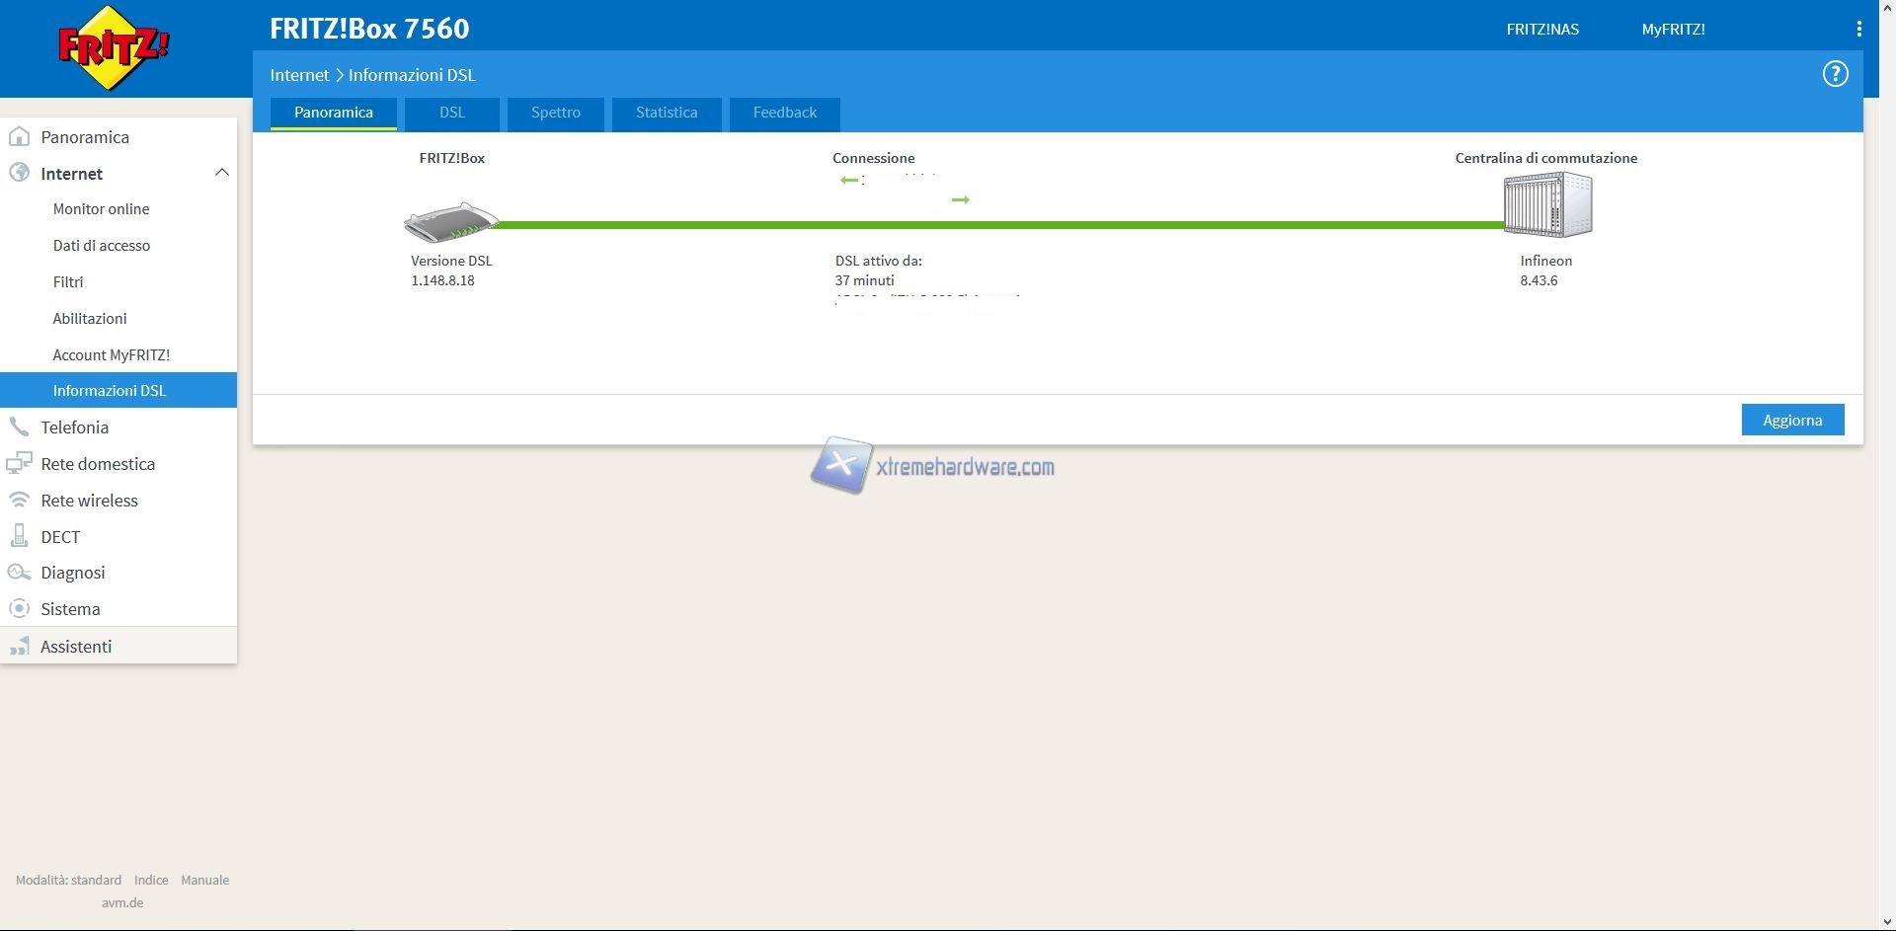Click the Rete wireless wifi icon

click(19, 501)
